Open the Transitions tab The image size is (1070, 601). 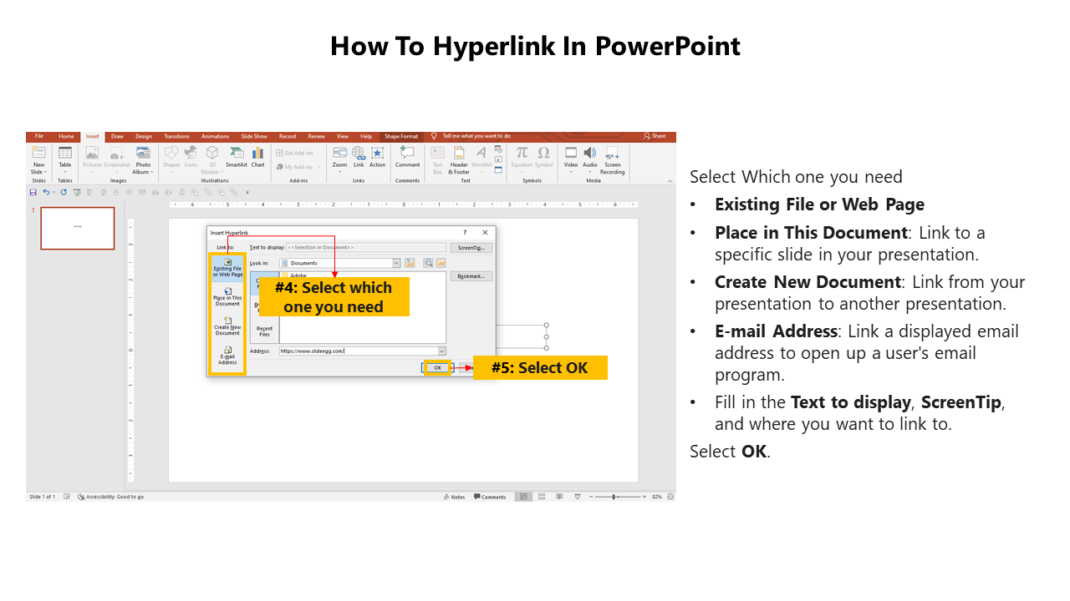[176, 136]
